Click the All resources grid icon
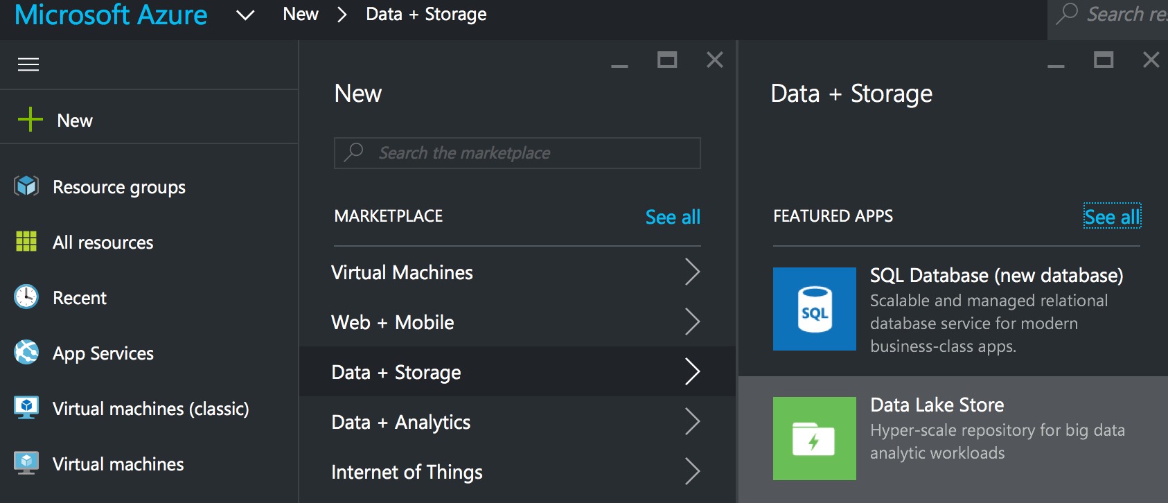 coord(26,242)
